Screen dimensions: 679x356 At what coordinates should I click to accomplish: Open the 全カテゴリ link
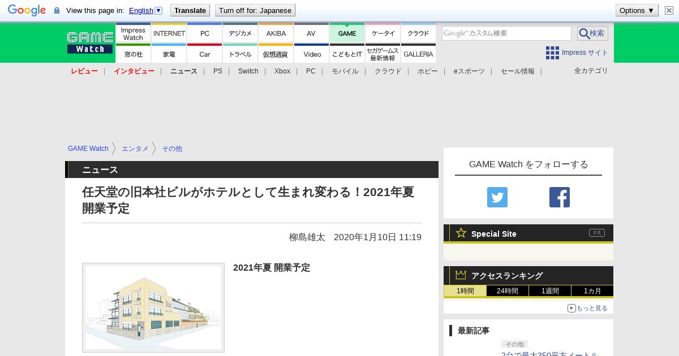(x=591, y=71)
